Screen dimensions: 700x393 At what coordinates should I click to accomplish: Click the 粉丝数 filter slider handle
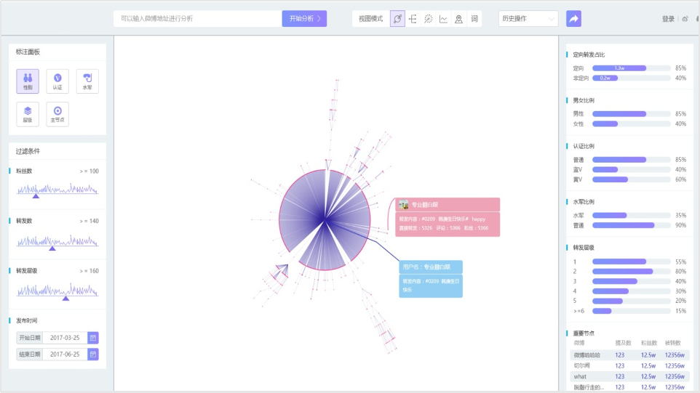(36, 196)
